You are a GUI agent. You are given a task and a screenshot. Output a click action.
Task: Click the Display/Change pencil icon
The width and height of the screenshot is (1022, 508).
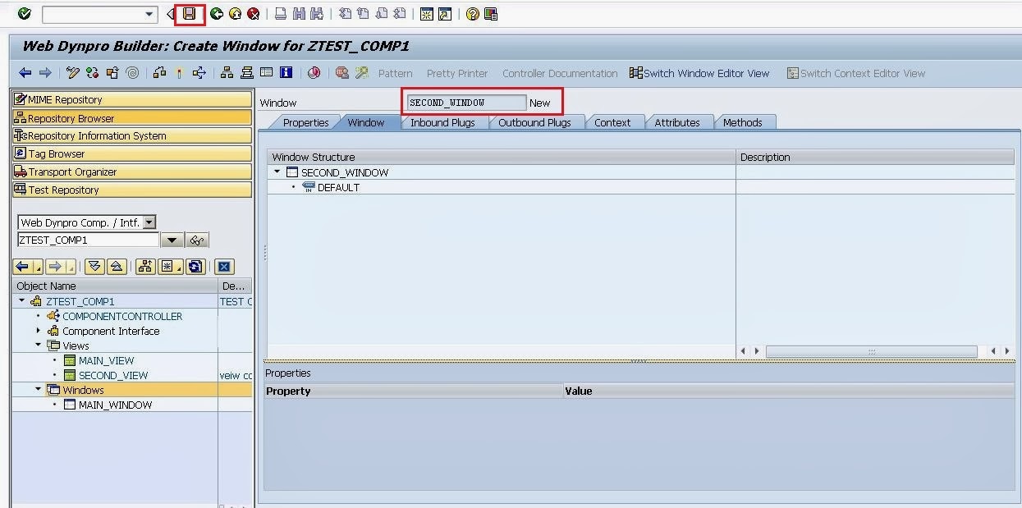[x=73, y=73]
